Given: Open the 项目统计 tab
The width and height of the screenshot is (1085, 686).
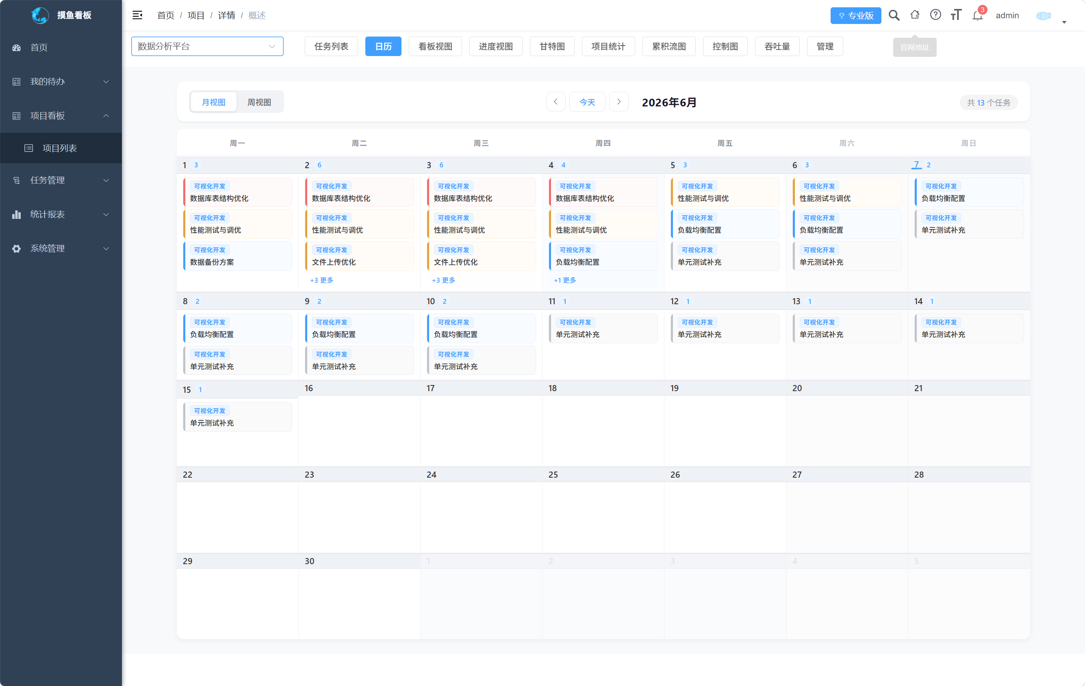Looking at the screenshot, I should pos(608,46).
